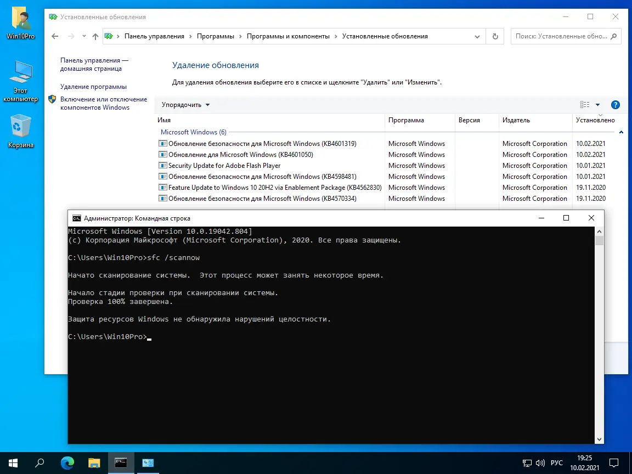Sort by 'Программа' column header
The image size is (632, 474).
tap(420, 120)
